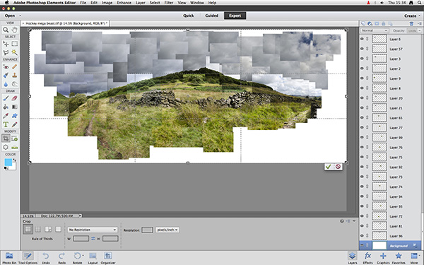This screenshot has height=265, width=424.
Task: Toggle visibility of Layer 3
Action: click(362, 59)
